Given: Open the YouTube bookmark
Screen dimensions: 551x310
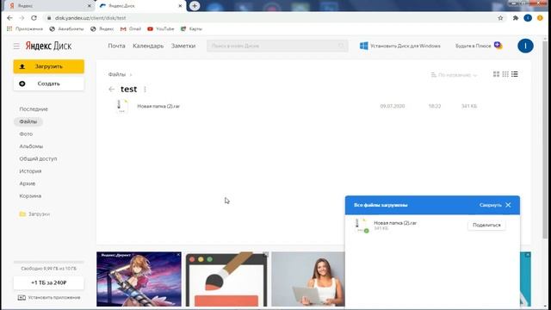Looking at the screenshot, I should tap(161, 28).
